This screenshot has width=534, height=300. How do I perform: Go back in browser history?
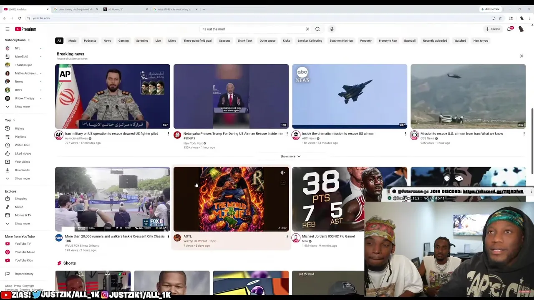tap(5, 18)
